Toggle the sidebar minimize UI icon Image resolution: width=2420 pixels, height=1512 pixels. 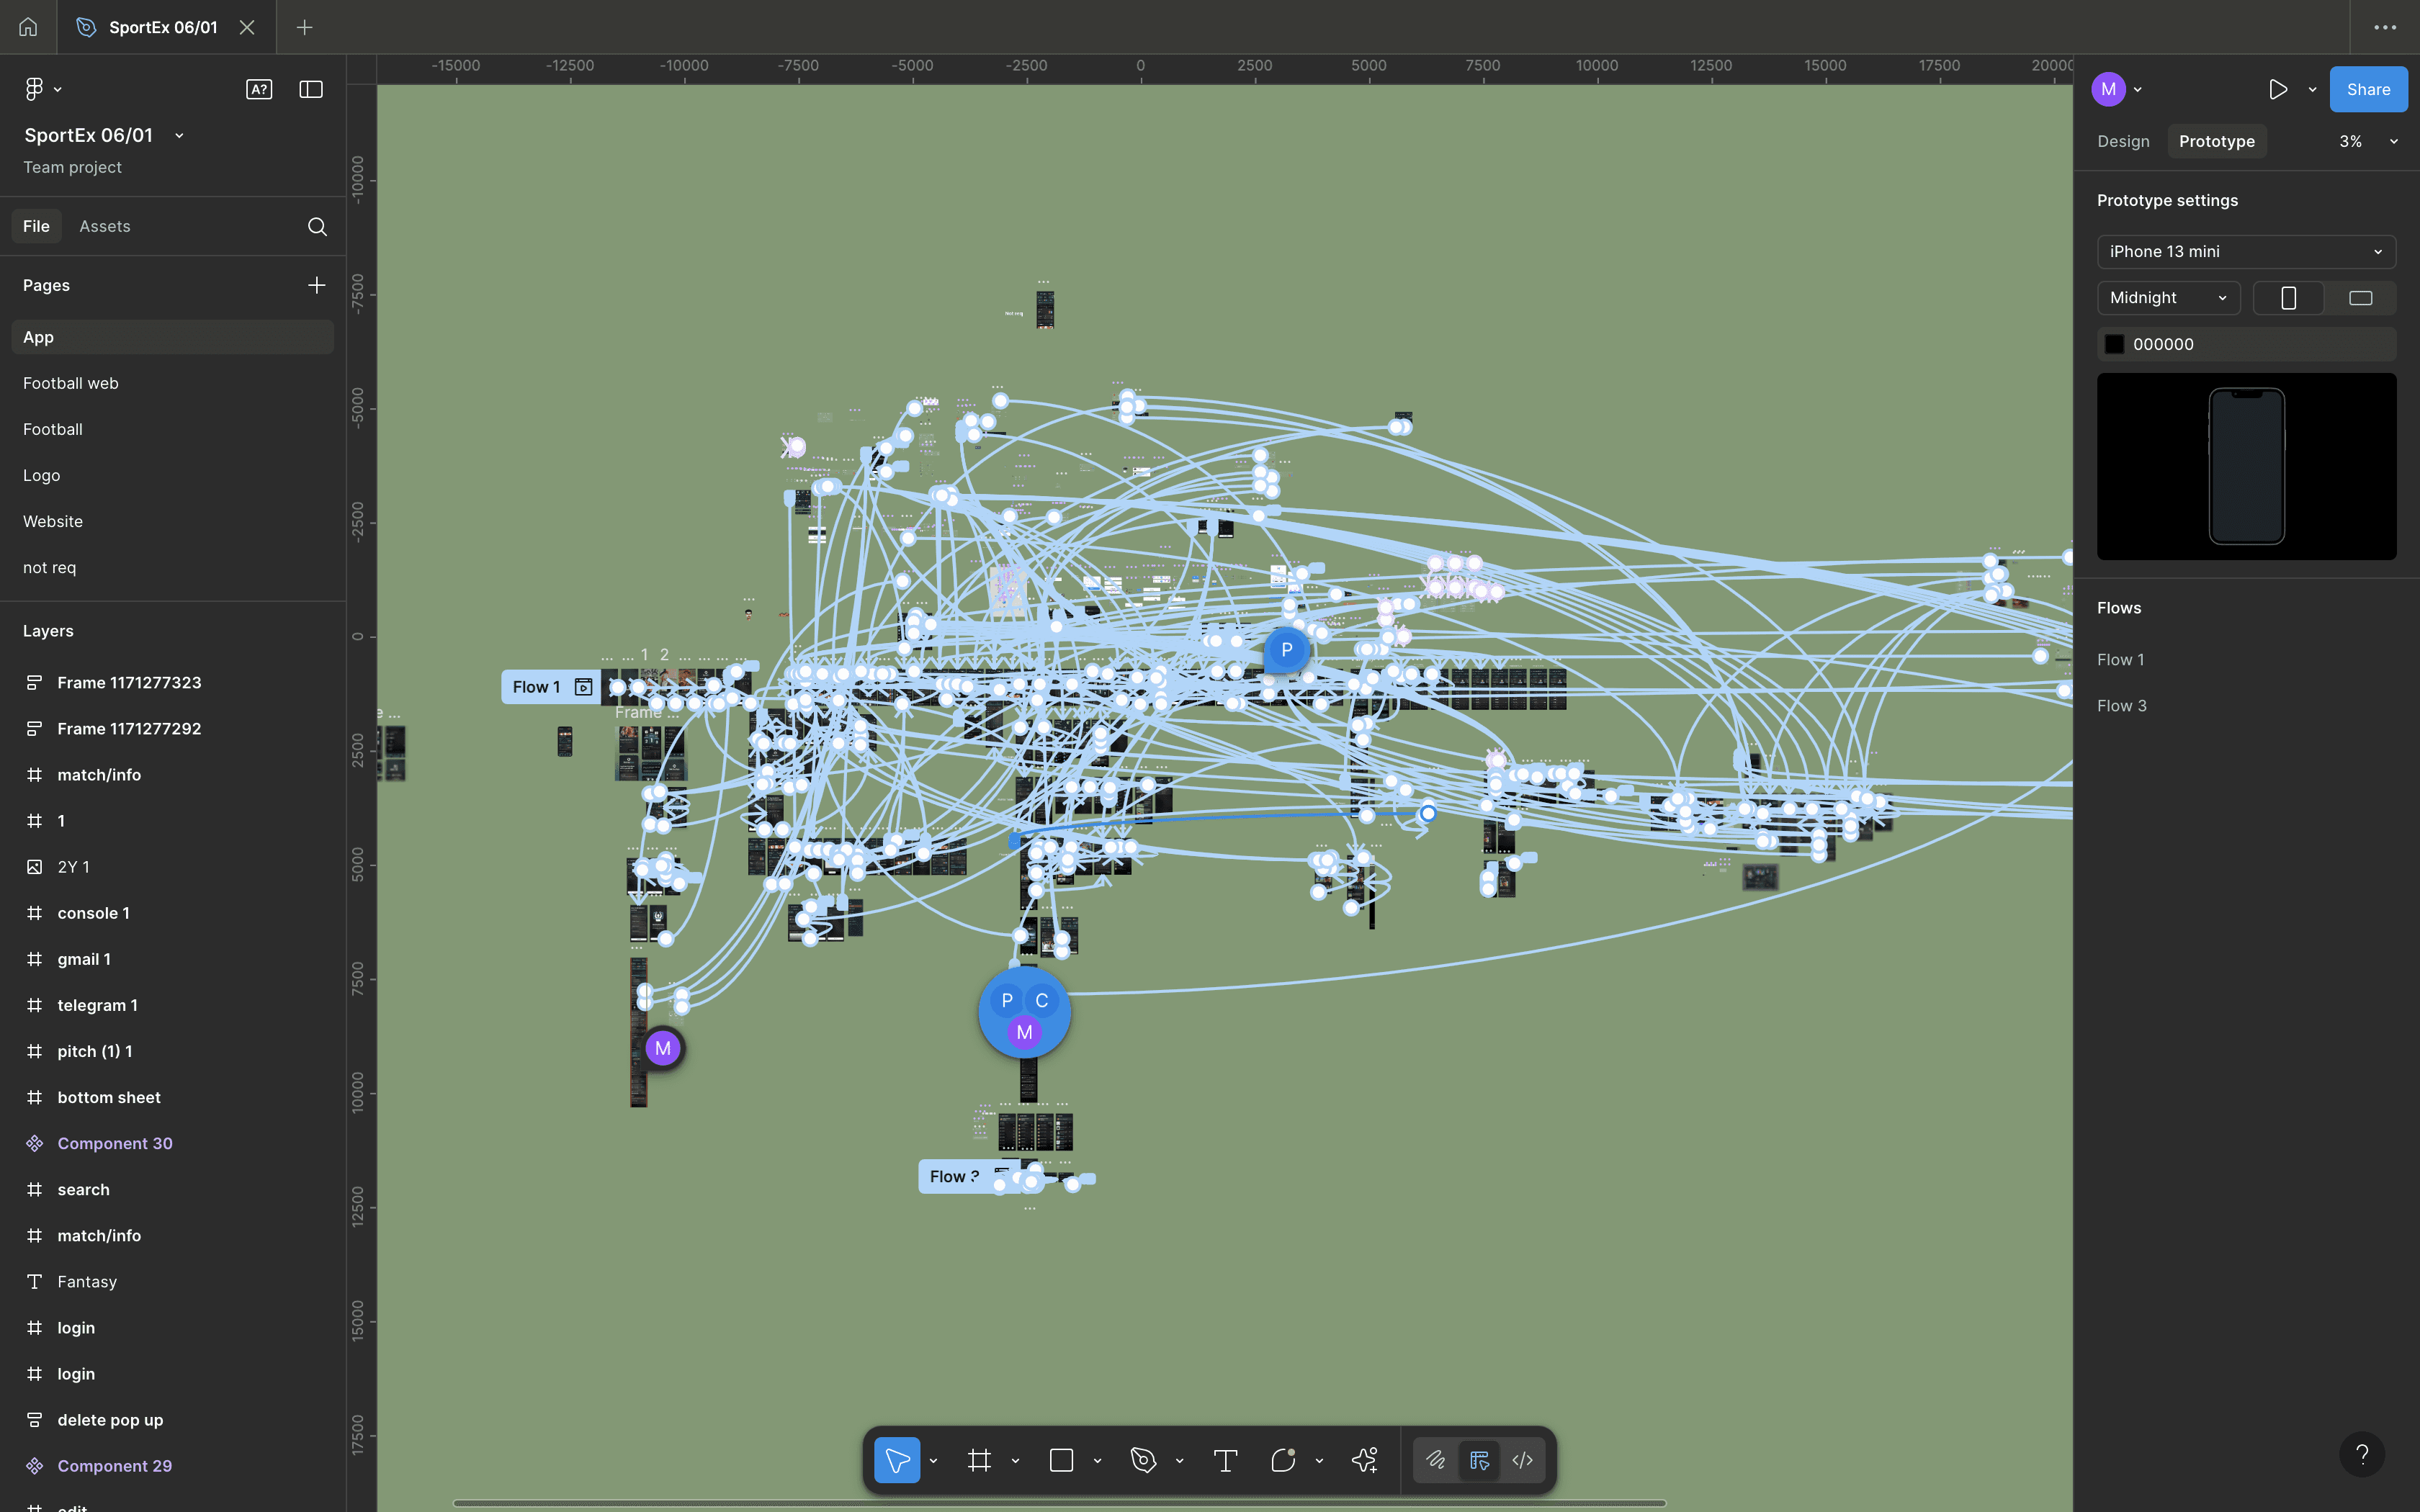311,89
